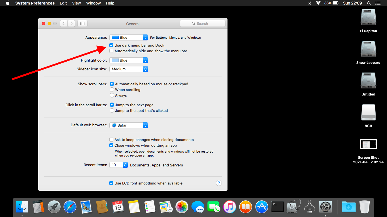387x217 pixels.
Task: Open the Downloads folder in Dock
Action: tap(348, 207)
